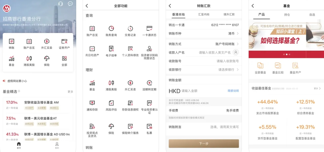Open 保险转介服务 in 全部功能
This screenshot has width=324, height=152.
[130, 129]
